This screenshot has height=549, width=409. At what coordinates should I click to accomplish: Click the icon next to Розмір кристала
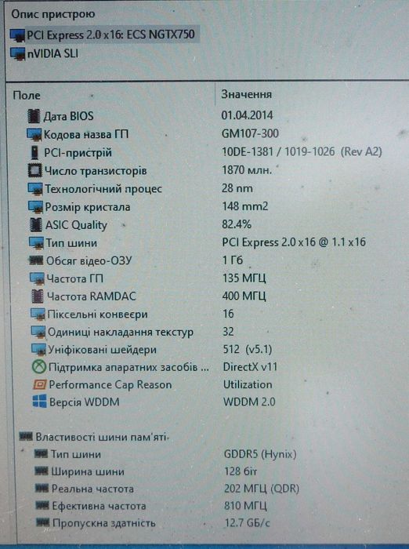(x=36, y=207)
